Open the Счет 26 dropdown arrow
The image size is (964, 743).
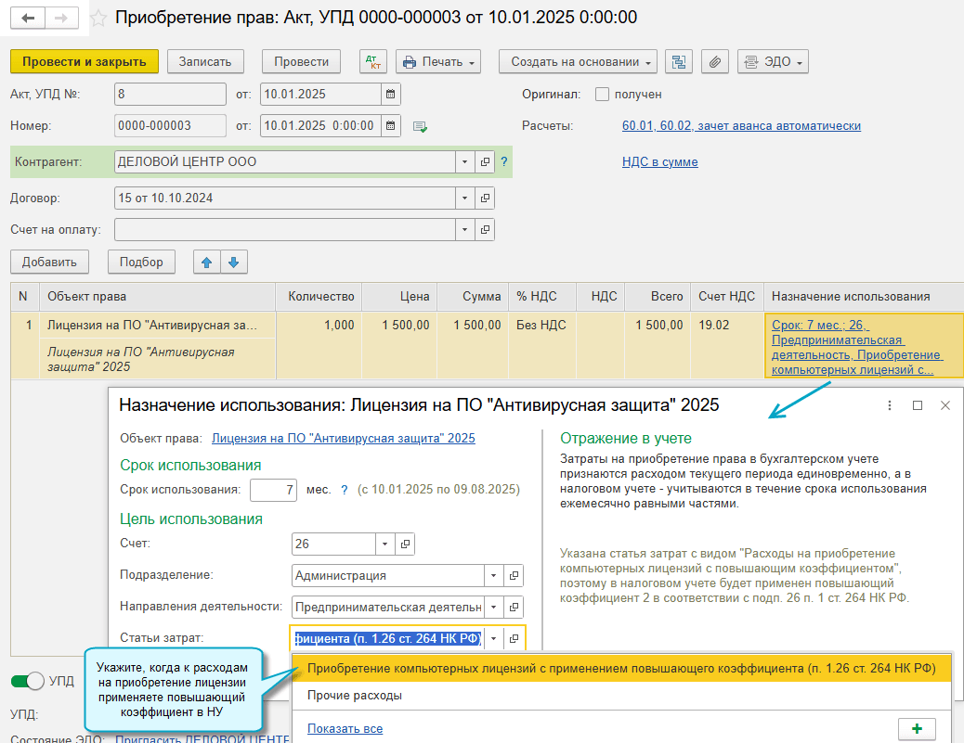pos(384,544)
